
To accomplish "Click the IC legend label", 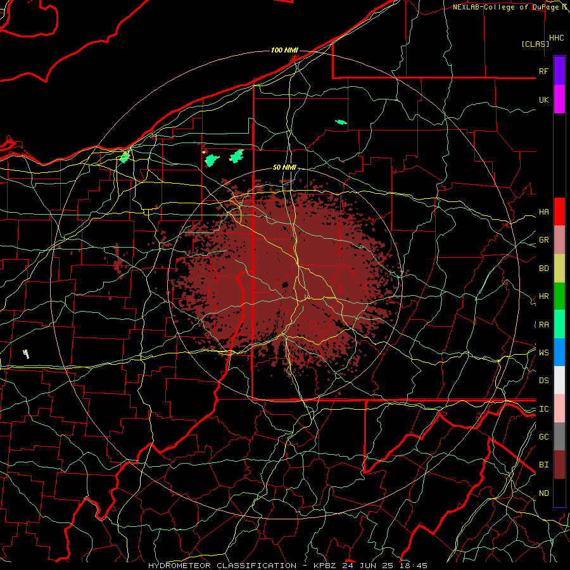I will tap(543, 409).
